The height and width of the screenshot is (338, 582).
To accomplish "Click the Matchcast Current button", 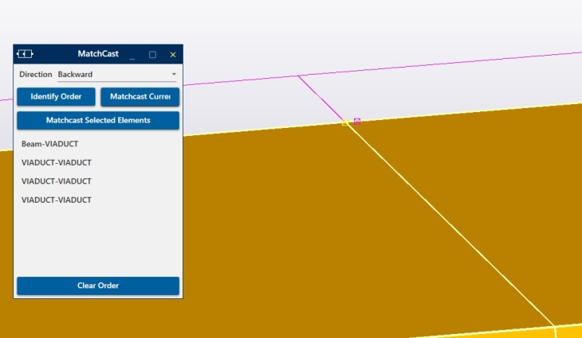I will coord(140,96).
